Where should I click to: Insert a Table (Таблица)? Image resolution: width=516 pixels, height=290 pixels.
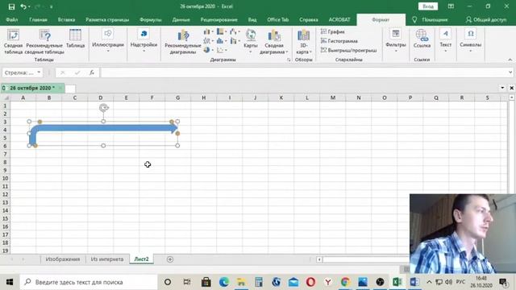point(75,39)
